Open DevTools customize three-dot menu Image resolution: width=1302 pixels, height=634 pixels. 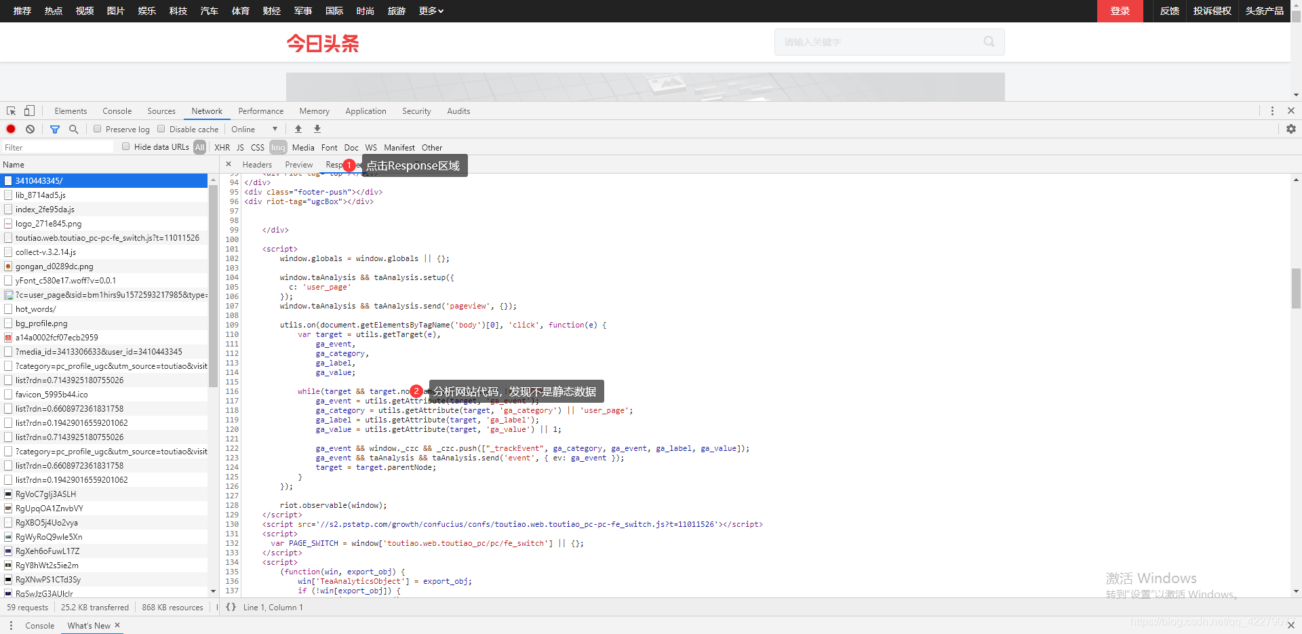1272,111
